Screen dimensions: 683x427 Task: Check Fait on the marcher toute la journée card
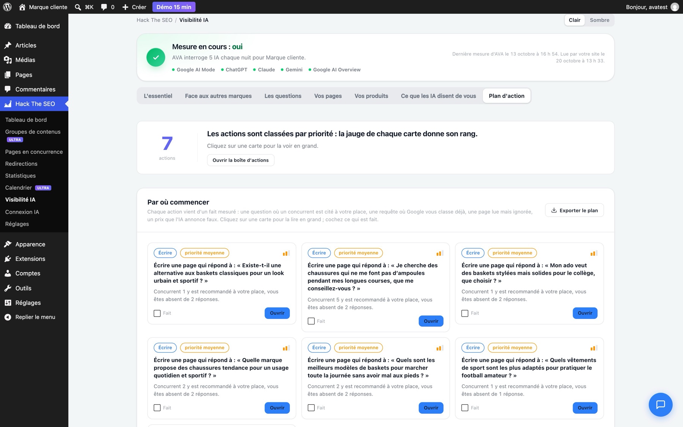pos(311,408)
